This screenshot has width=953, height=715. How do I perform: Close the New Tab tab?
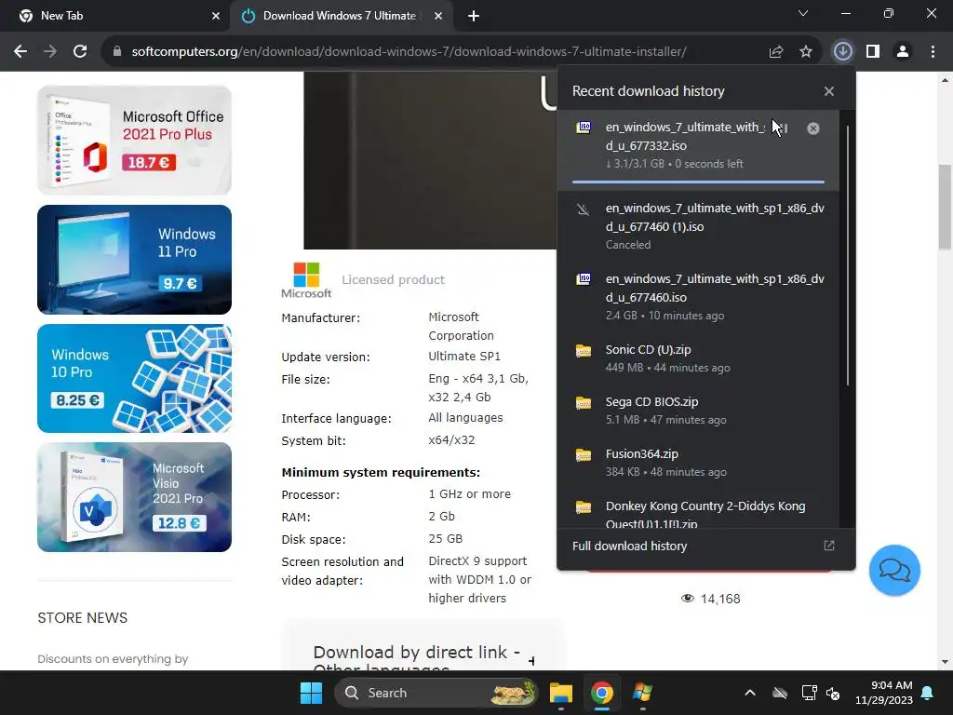click(x=216, y=16)
